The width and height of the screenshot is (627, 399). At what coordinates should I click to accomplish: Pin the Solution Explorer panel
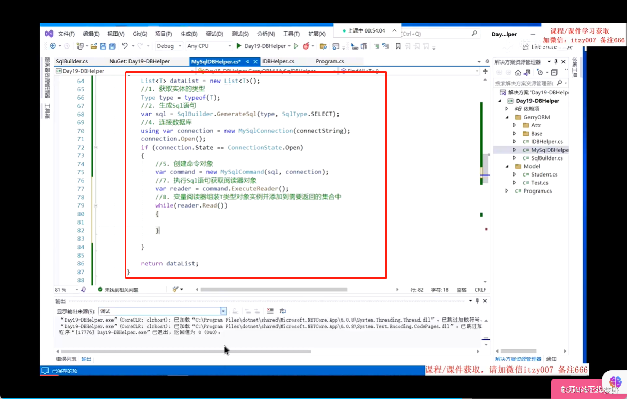(x=556, y=61)
